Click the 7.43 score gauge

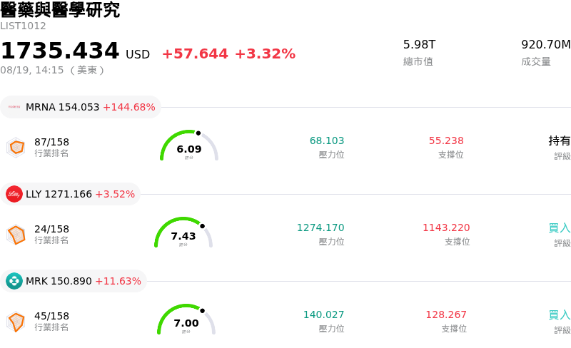tap(183, 232)
